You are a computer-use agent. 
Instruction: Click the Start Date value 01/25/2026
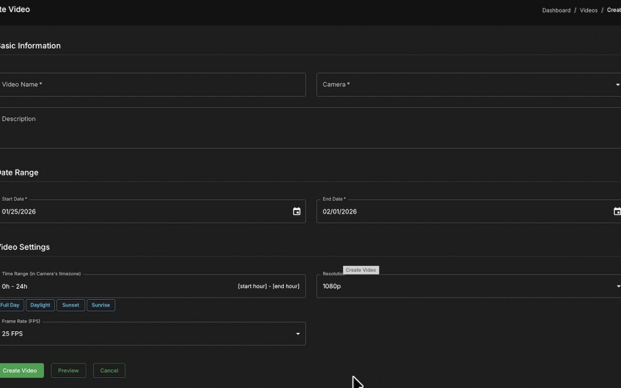click(x=19, y=212)
